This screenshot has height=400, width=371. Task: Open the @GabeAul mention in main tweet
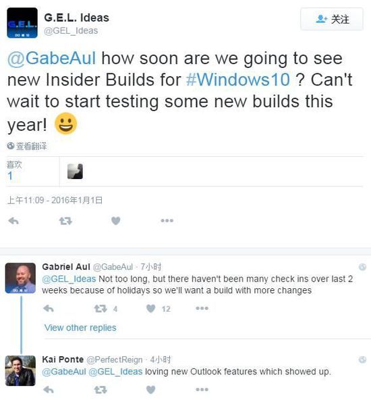pos(52,58)
